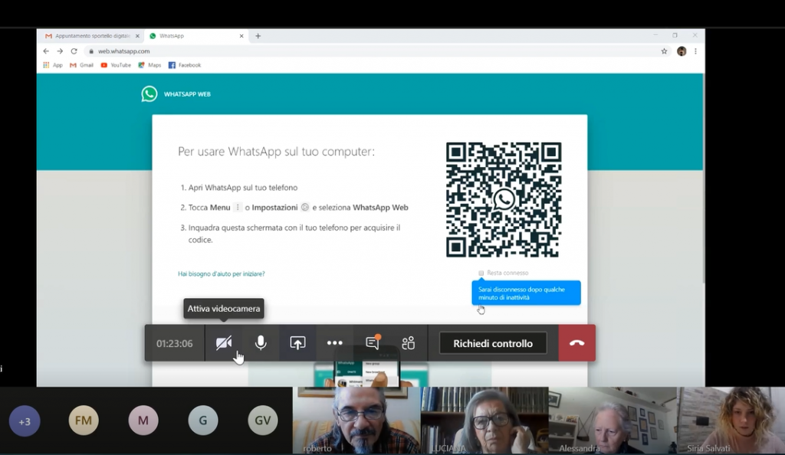Switch to the Appuntamento sportello digitale Gmail tab
This screenshot has height=455, width=785.
tap(92, 36)
